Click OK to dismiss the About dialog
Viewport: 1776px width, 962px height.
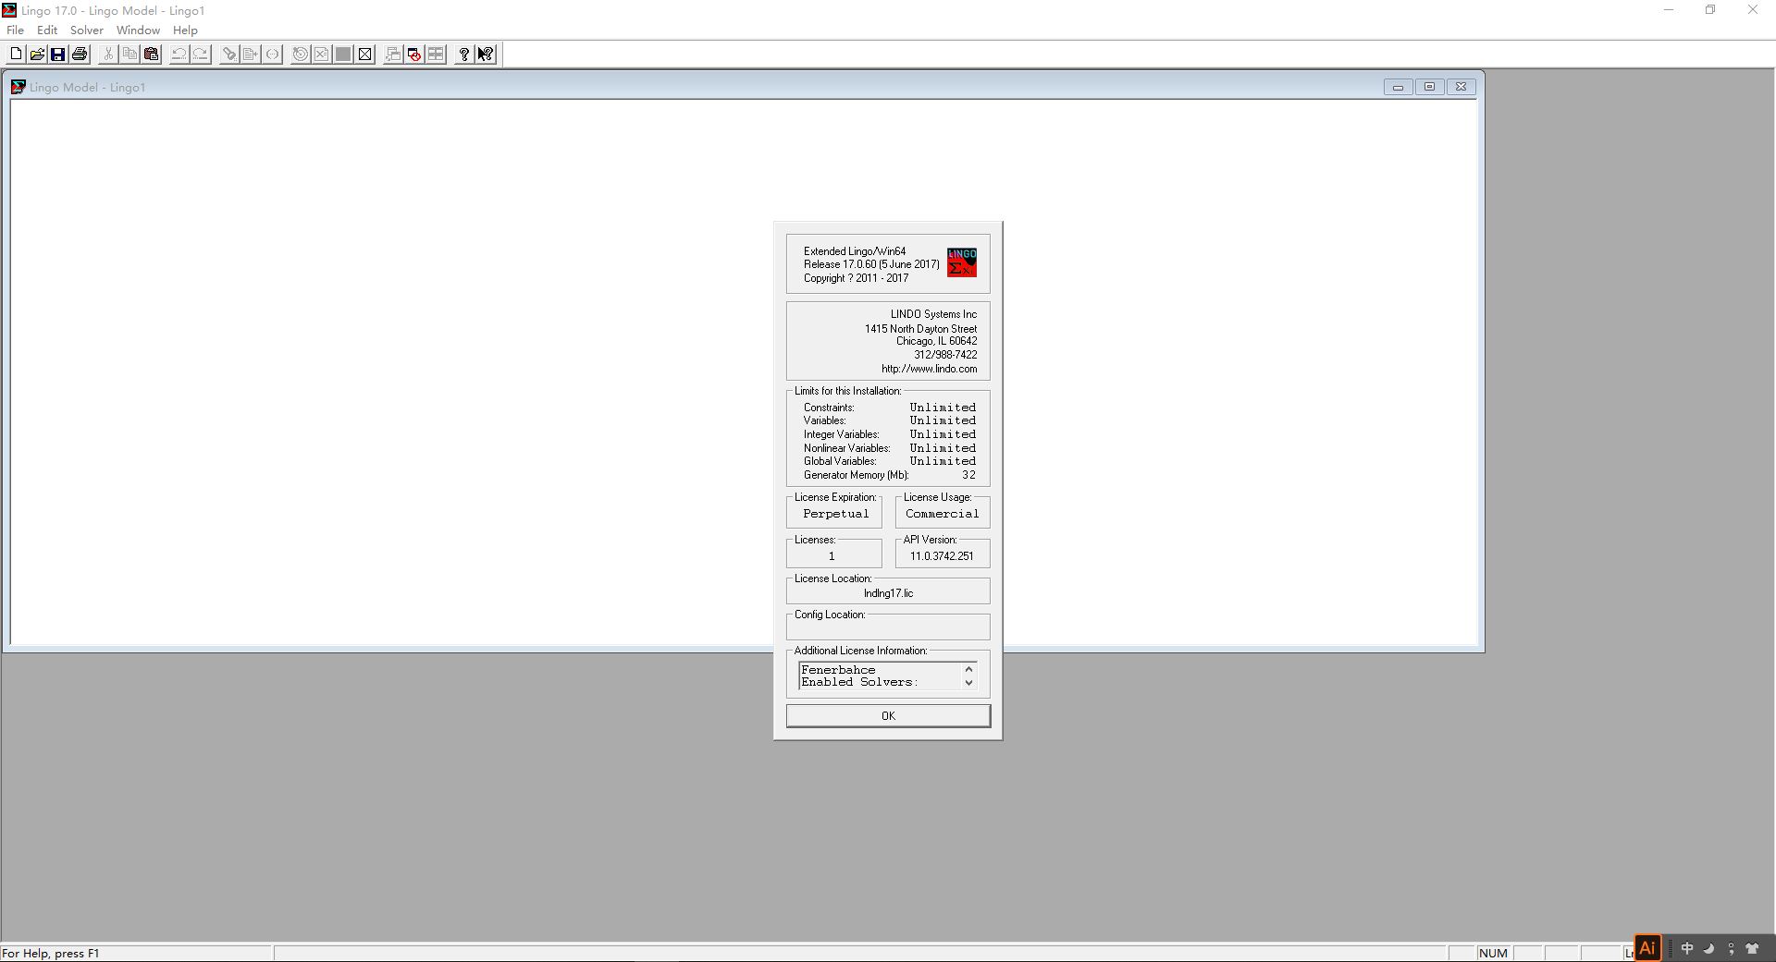[x=888, y=716]
